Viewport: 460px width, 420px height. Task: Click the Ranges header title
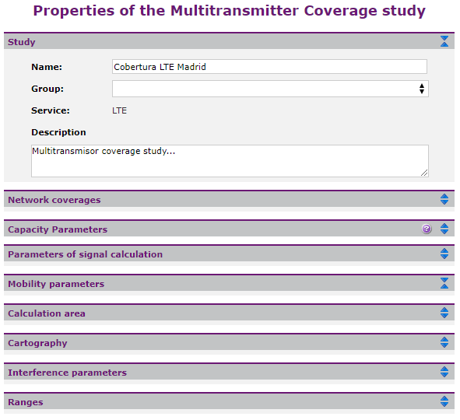[26, 402]
